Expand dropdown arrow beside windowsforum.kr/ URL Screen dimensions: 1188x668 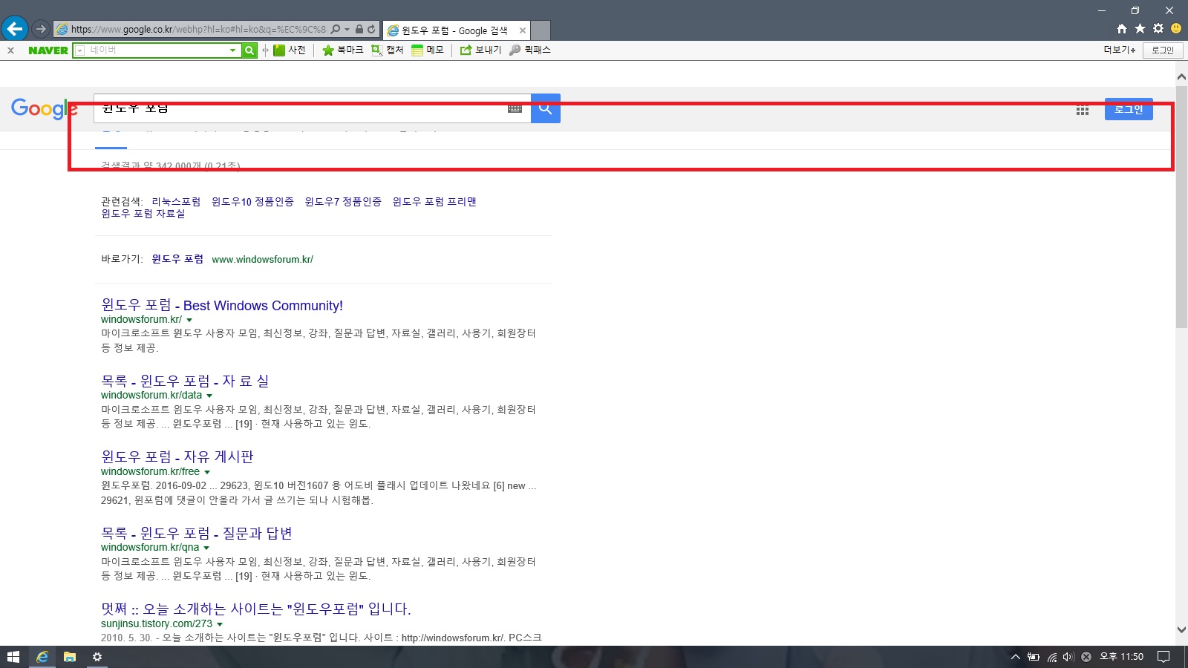(x=189, y=320)
